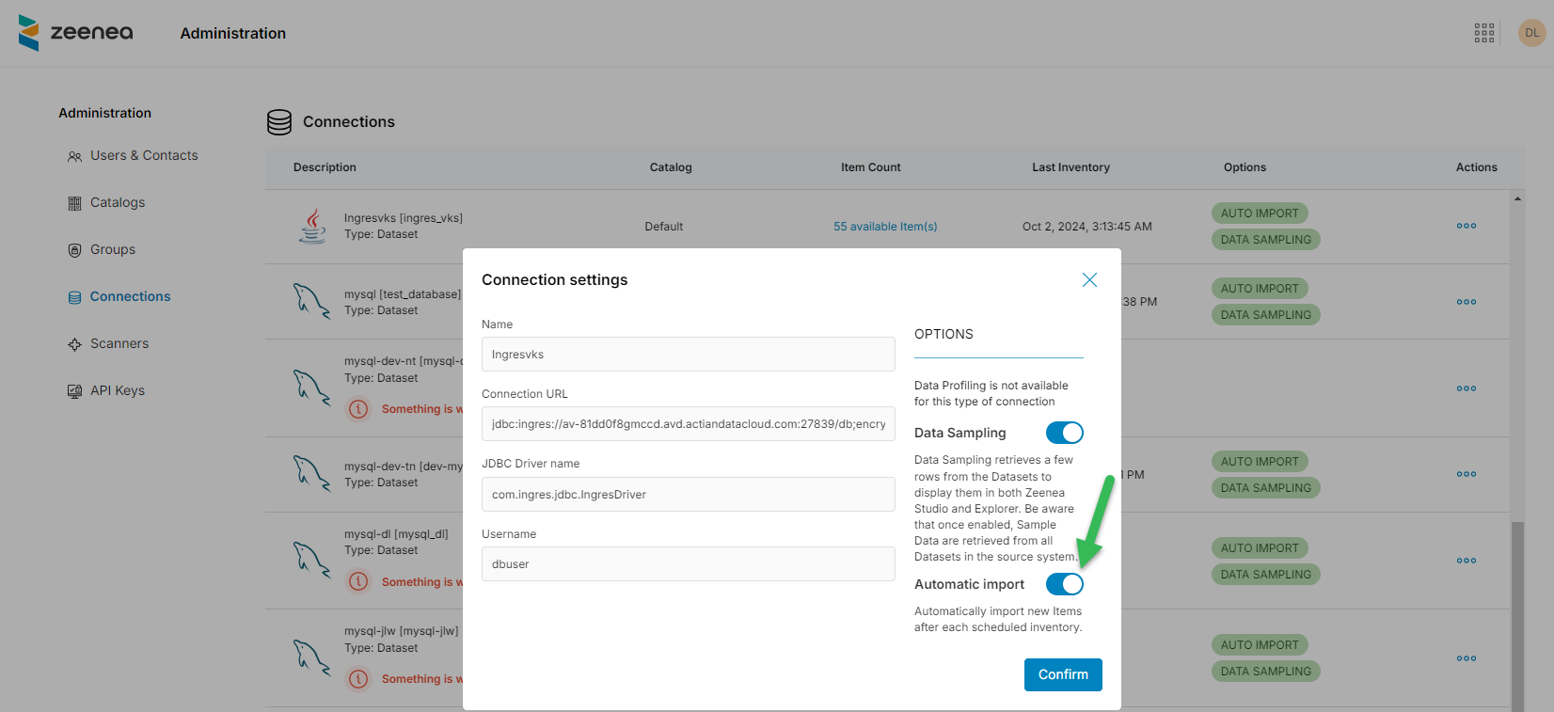
Task: Open the DL user avatar menu
Action: click(x=1531, y=33)
